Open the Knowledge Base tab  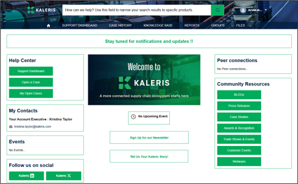coord(158,25)
